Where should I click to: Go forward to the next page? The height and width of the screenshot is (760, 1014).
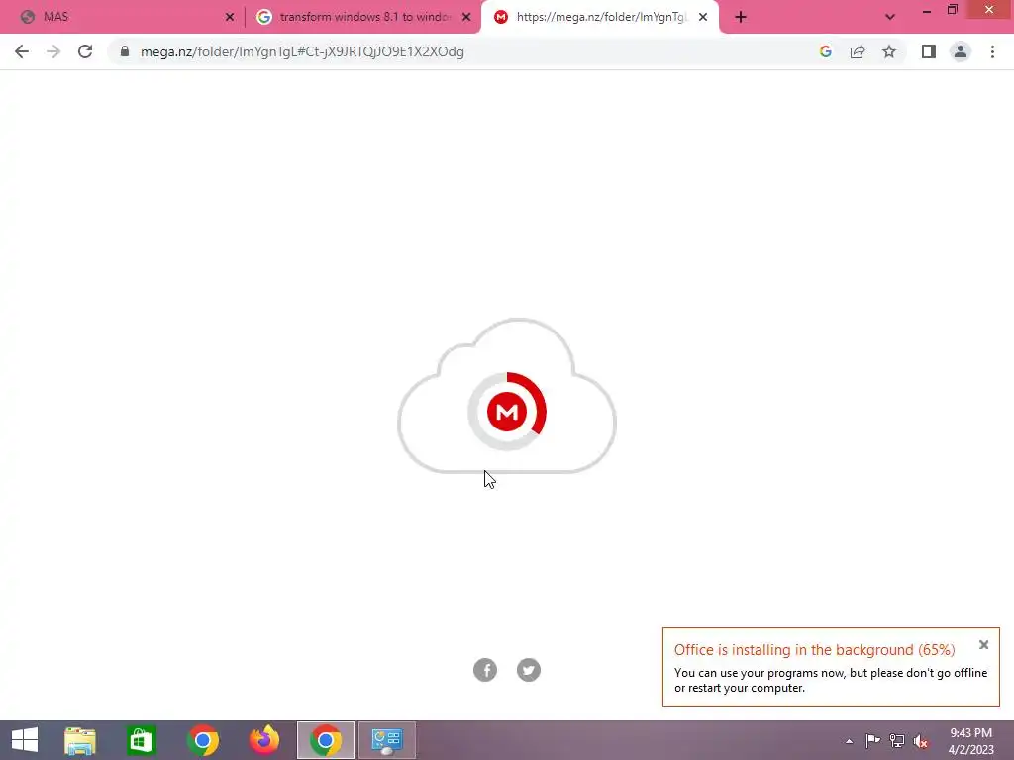(x=53, y=51)
